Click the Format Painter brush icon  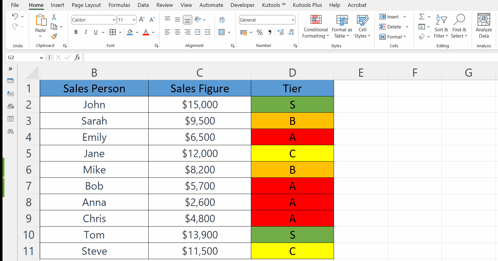click(54, 36)
